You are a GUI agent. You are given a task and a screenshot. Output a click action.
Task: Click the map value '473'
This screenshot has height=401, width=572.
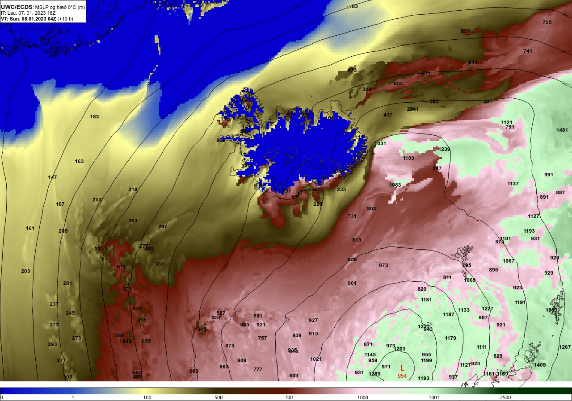(x=352, y=70)
